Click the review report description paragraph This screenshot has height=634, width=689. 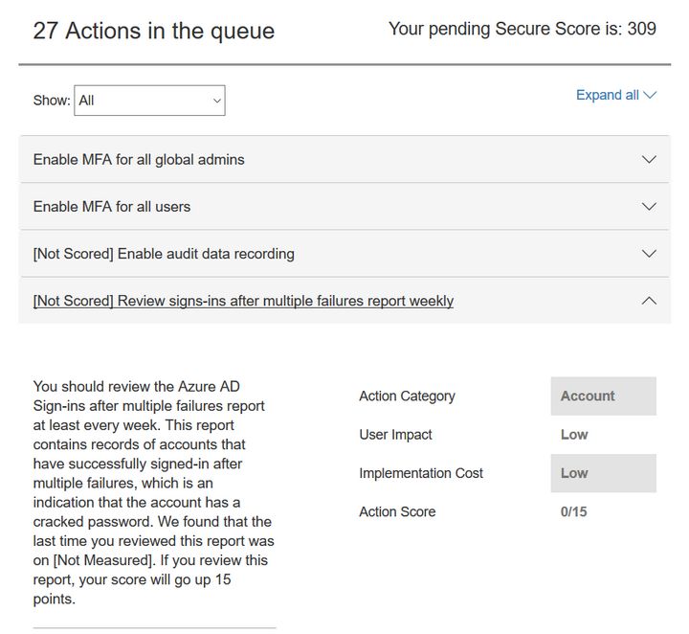(153, 492)
